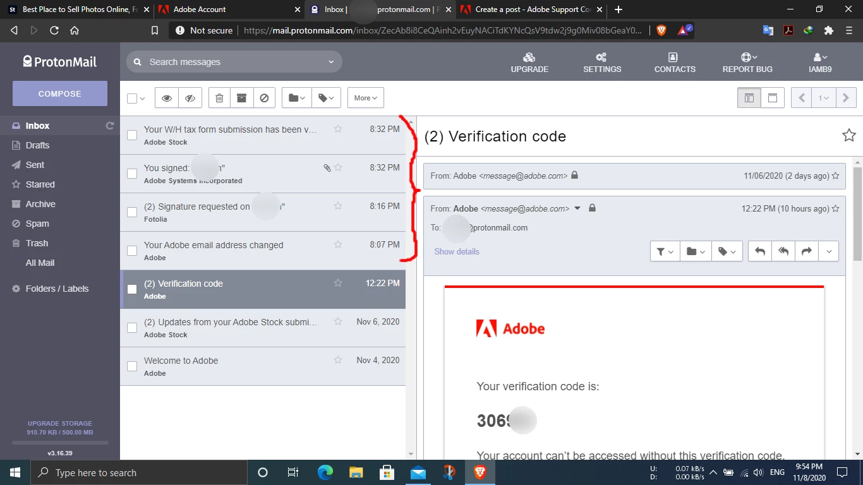Expand the select-all options arrow
Viewport: 863px width, 485px height.
(142, 99)
